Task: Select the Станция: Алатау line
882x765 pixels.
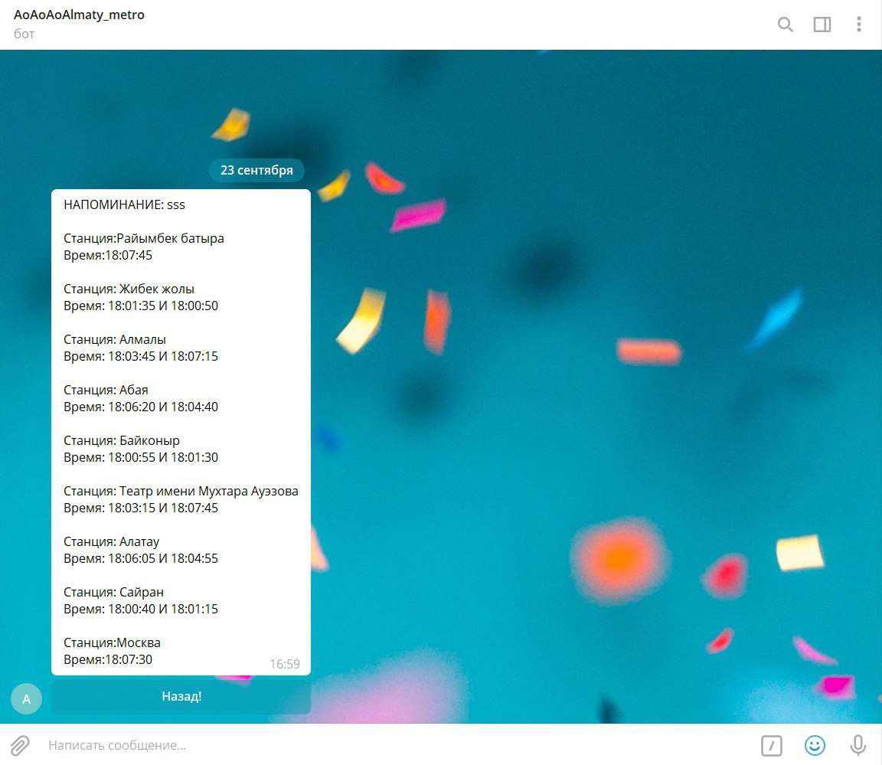Action: tap(111, 542)
